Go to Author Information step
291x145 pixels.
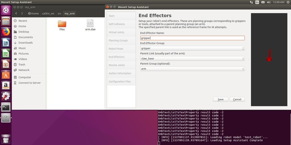tap(121, 73)
